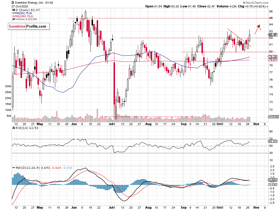Click the RSI(14) 62.53 panel label
279x210 pixels.
[x=27, y=128]
